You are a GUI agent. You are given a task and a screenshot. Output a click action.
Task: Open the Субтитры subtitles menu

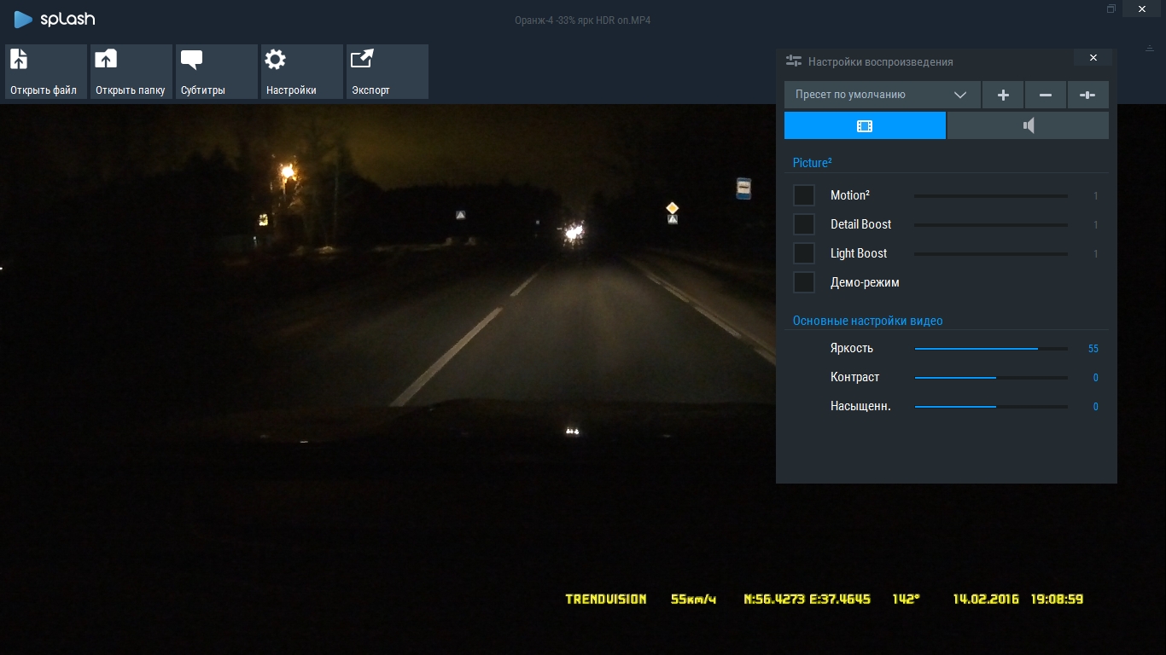[191, 60]
